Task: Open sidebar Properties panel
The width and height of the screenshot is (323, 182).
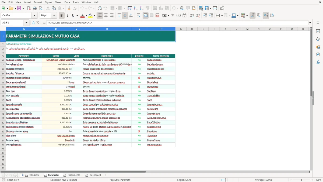Action: [x=318, y=31]
